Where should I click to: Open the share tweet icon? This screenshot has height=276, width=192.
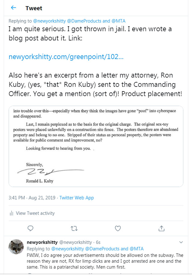pyautogui.click(x=162, y=228)
